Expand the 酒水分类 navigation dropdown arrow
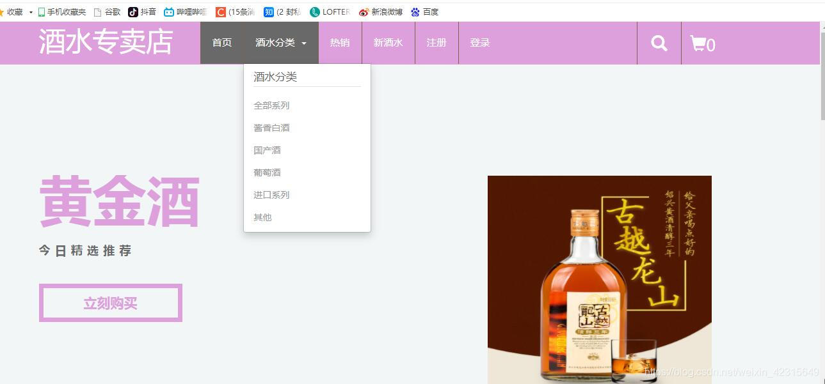 [x=303, y=43]
